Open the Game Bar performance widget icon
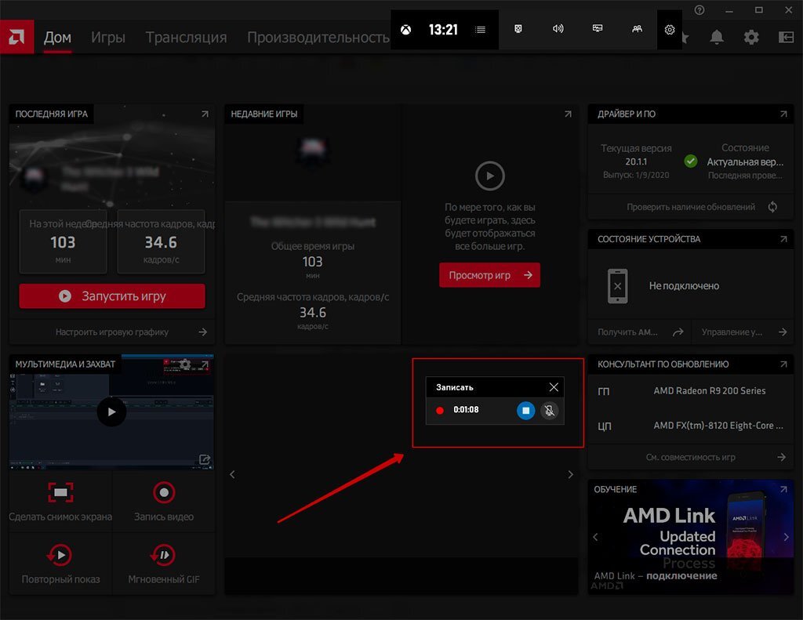 point(597,29)
